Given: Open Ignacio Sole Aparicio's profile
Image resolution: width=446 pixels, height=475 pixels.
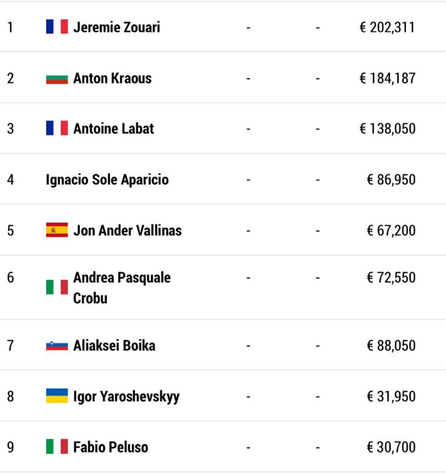Looking at the screenshot, I should tap(107, 180).
